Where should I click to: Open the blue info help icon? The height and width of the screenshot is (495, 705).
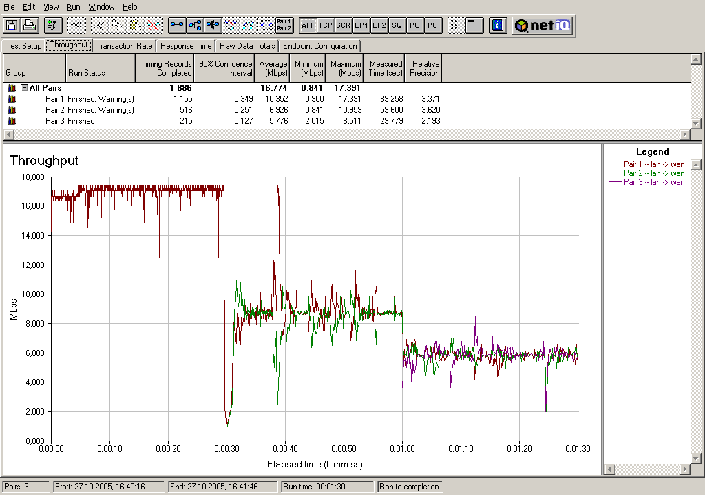[x=498, y=25]
